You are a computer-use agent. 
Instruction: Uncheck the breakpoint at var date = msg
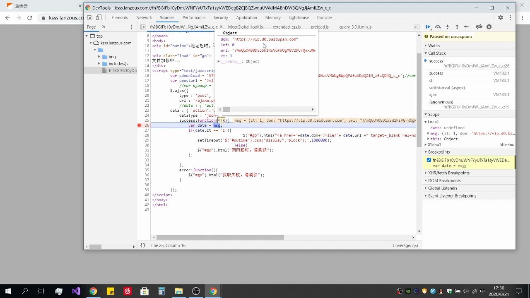point(429,160)
